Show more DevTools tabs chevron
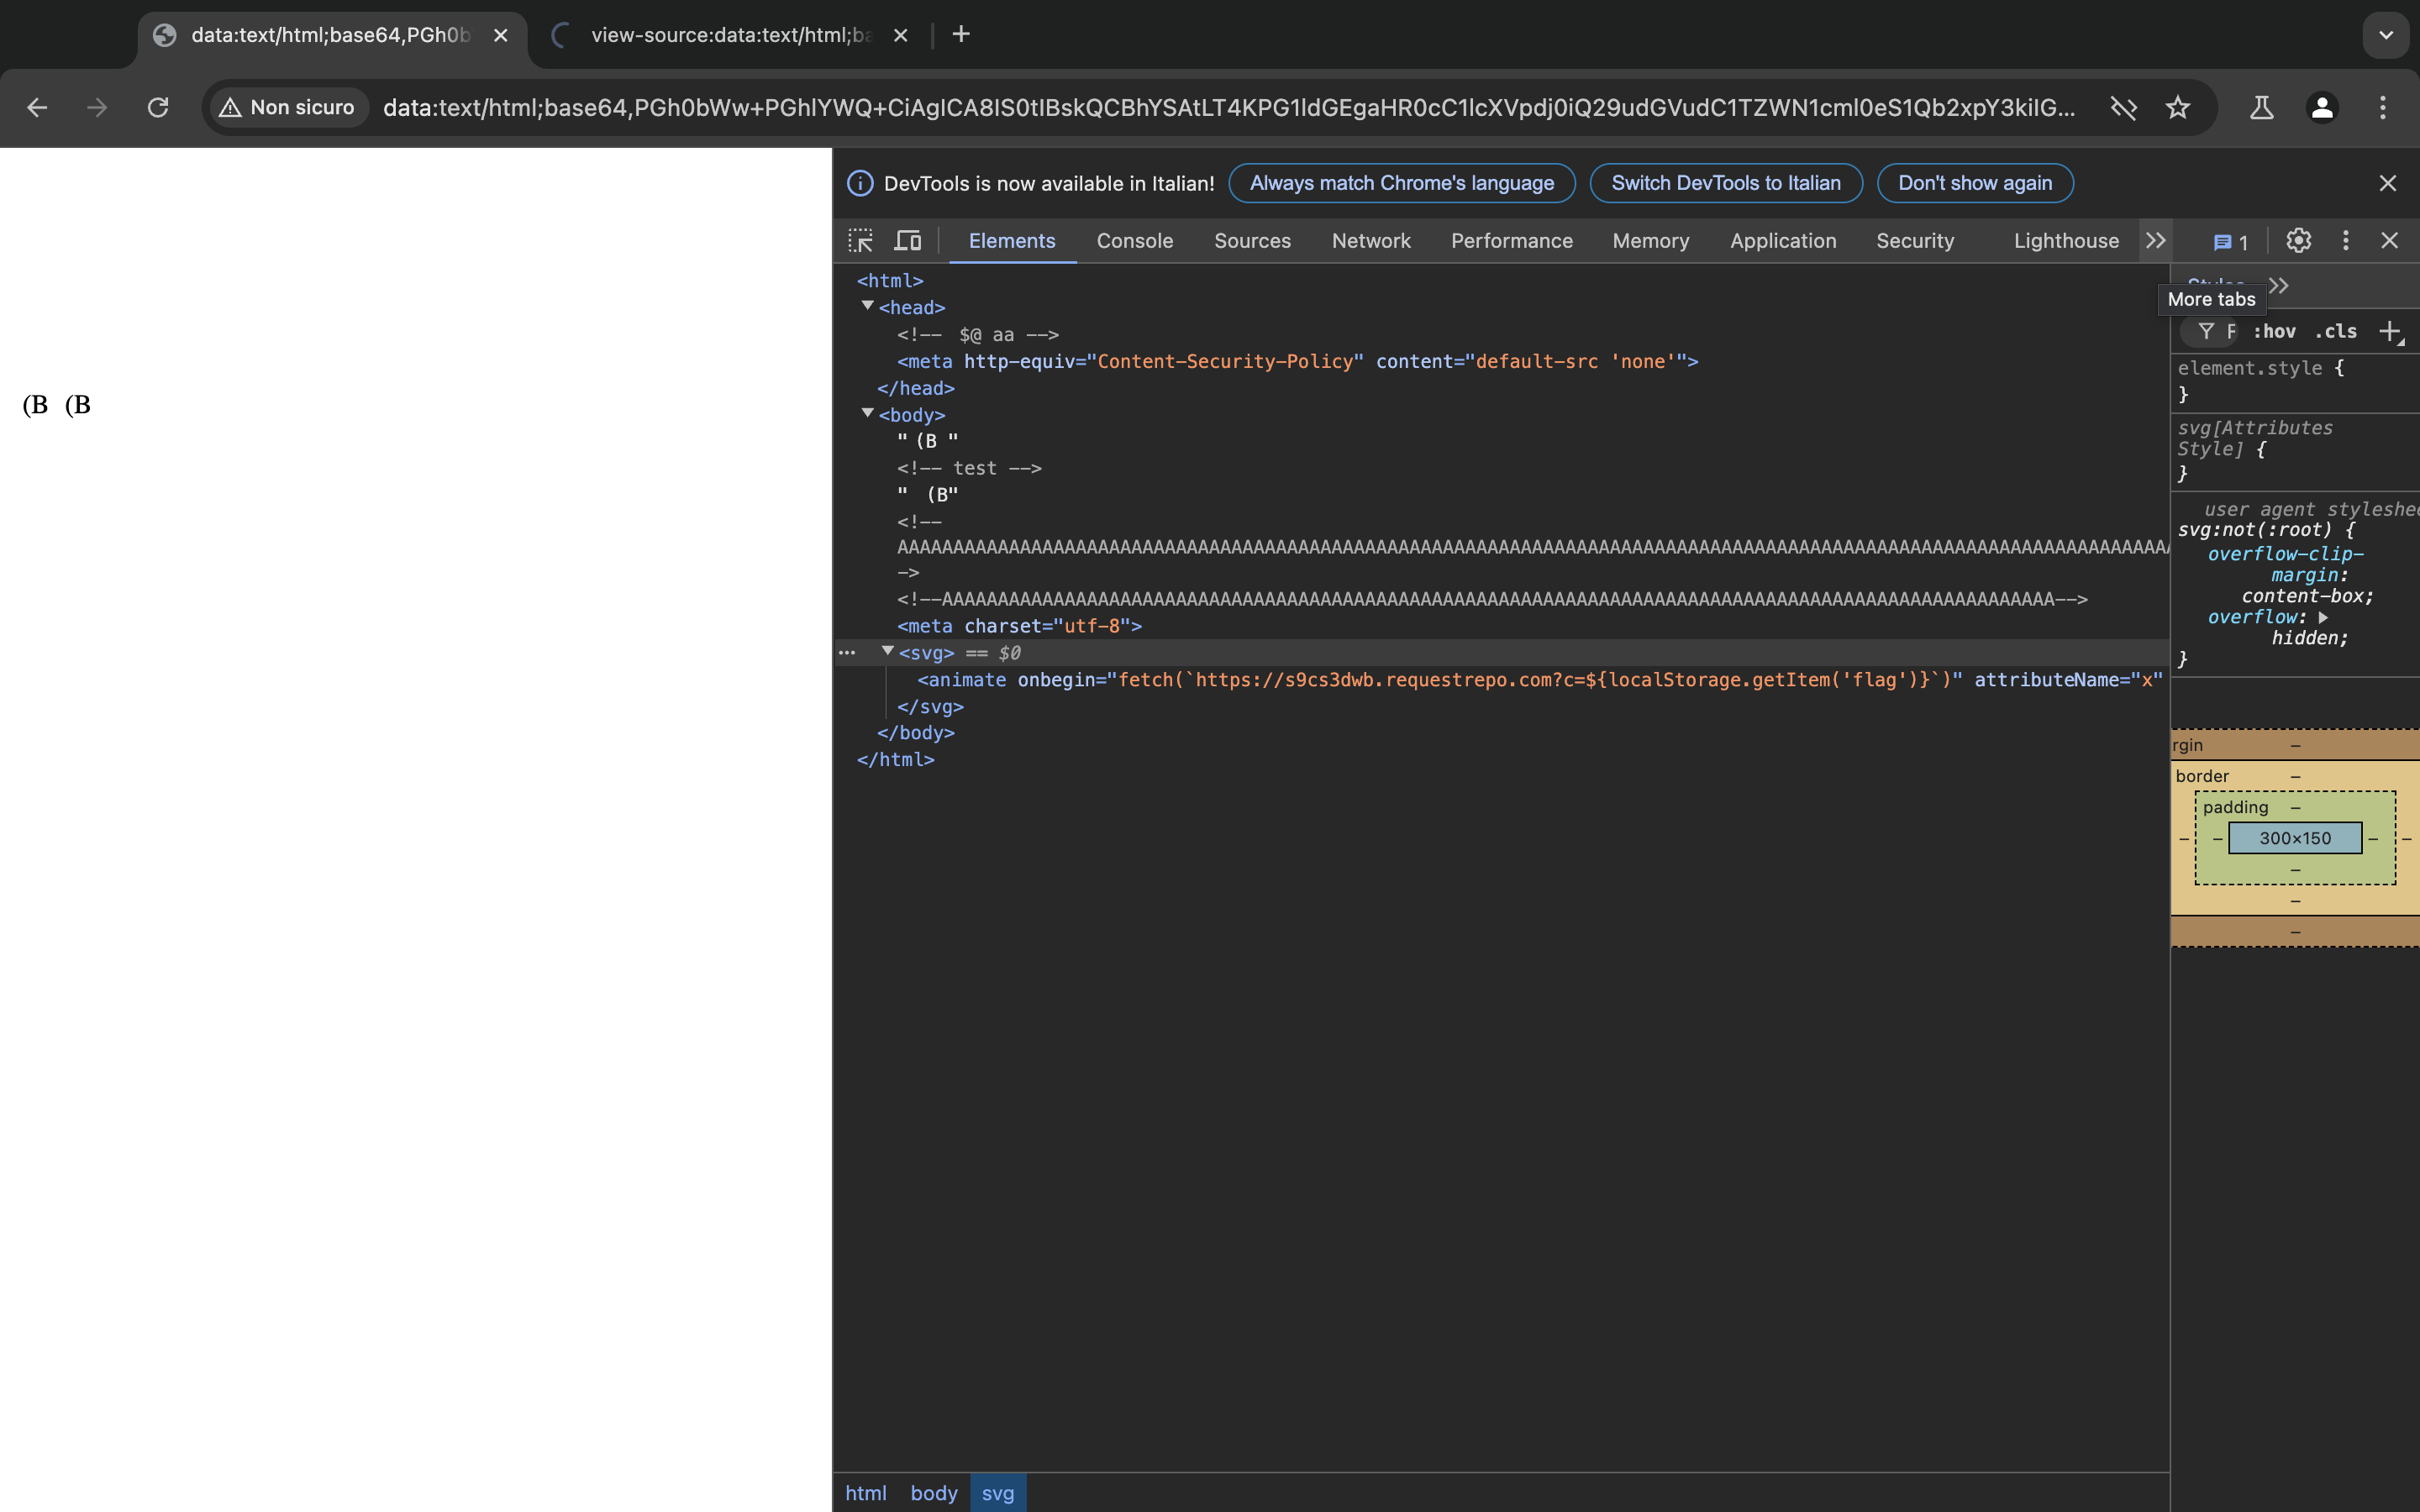The width and height of the screenshot is (2420, 1512). point(2156,241)
